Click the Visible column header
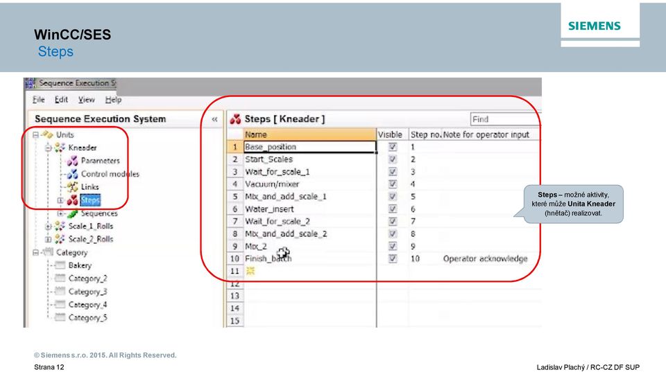This screenshot has width=666, height=372. (x=393, y=134)
